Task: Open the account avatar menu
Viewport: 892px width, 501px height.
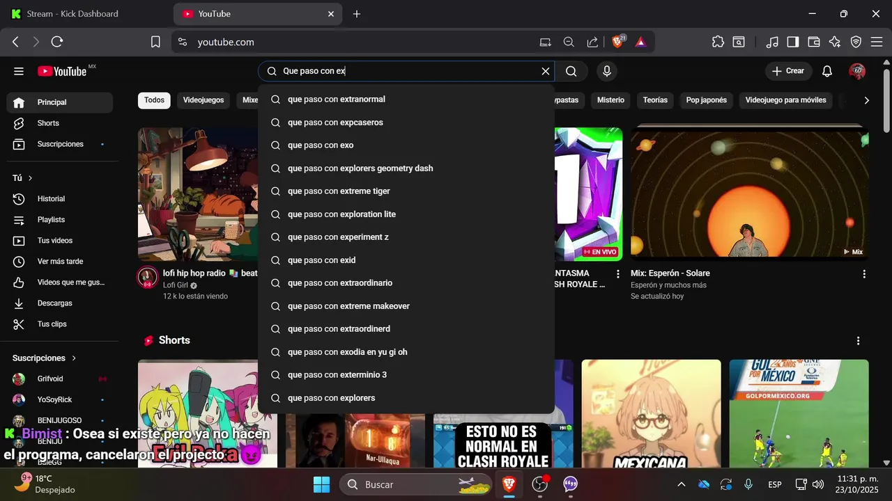Action: point(857,71)
